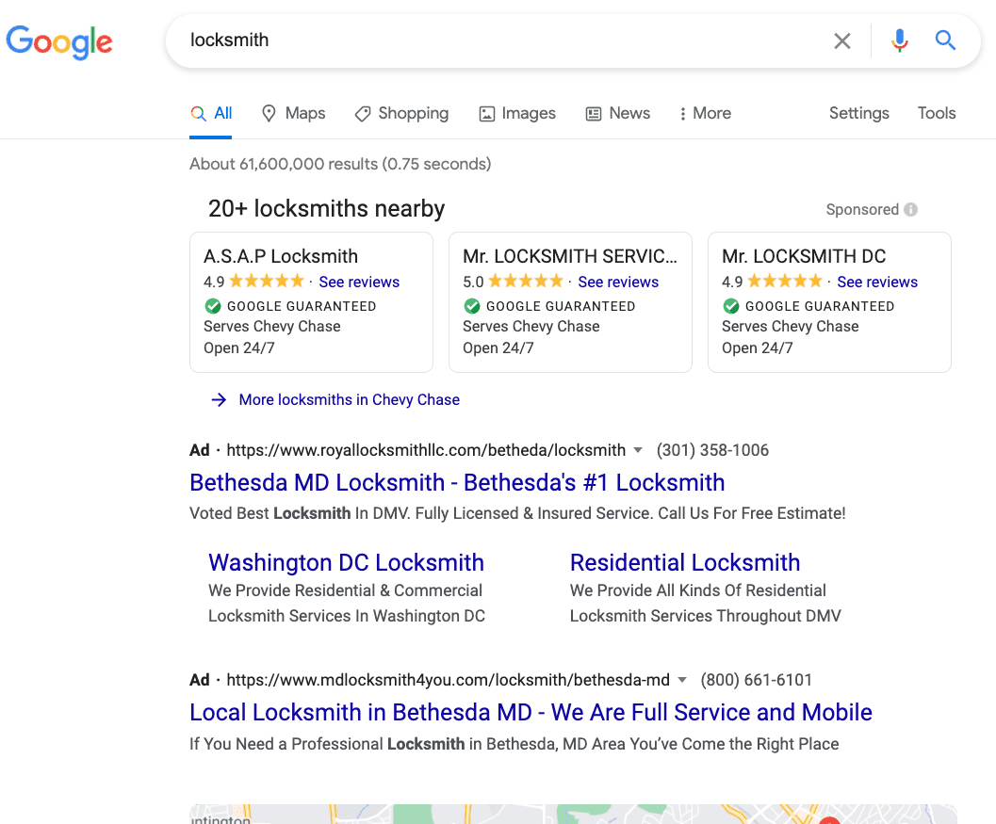Click star rating of Mr. LOCKSMITH DC
Screen dimensions: 996x824
pyautogui.click(x=785, y=281)
